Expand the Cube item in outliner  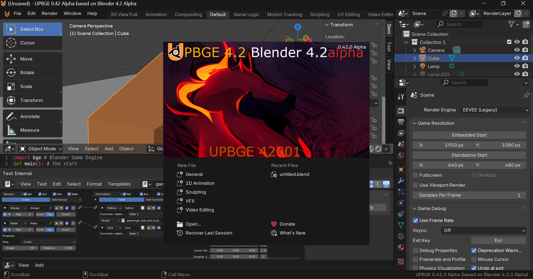coord(415,58)
